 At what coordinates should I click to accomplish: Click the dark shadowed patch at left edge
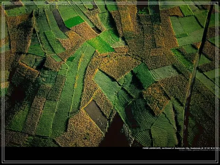[15, 95]
